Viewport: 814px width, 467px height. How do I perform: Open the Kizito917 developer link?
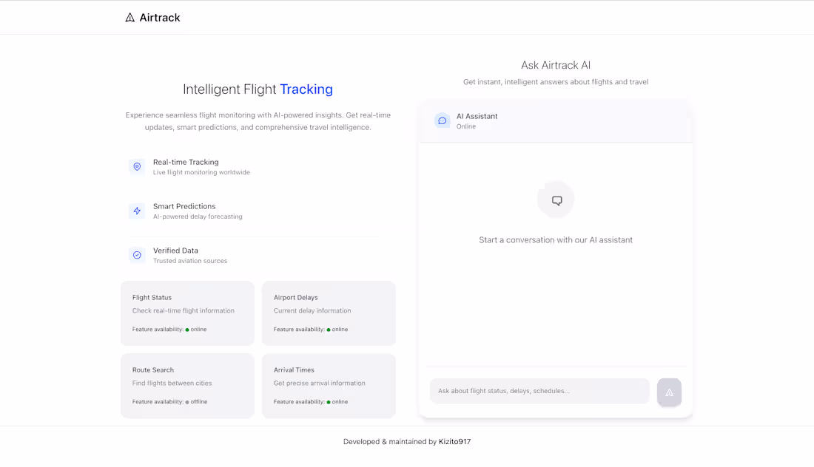pyautogui.click(x=455, y=442)
